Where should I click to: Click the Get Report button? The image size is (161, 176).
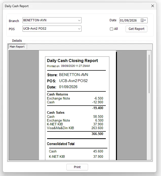(x=136, y=29)
